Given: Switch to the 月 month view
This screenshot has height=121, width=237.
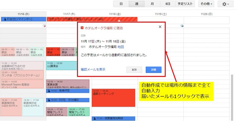Looking at the screenshot, I should tap(152, 4).
